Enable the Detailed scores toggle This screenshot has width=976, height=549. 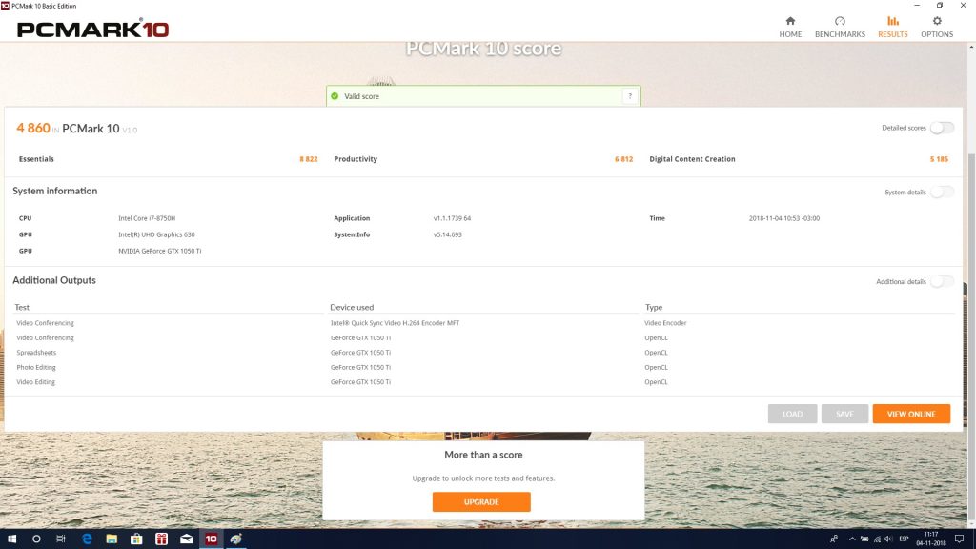pos(941,128)
